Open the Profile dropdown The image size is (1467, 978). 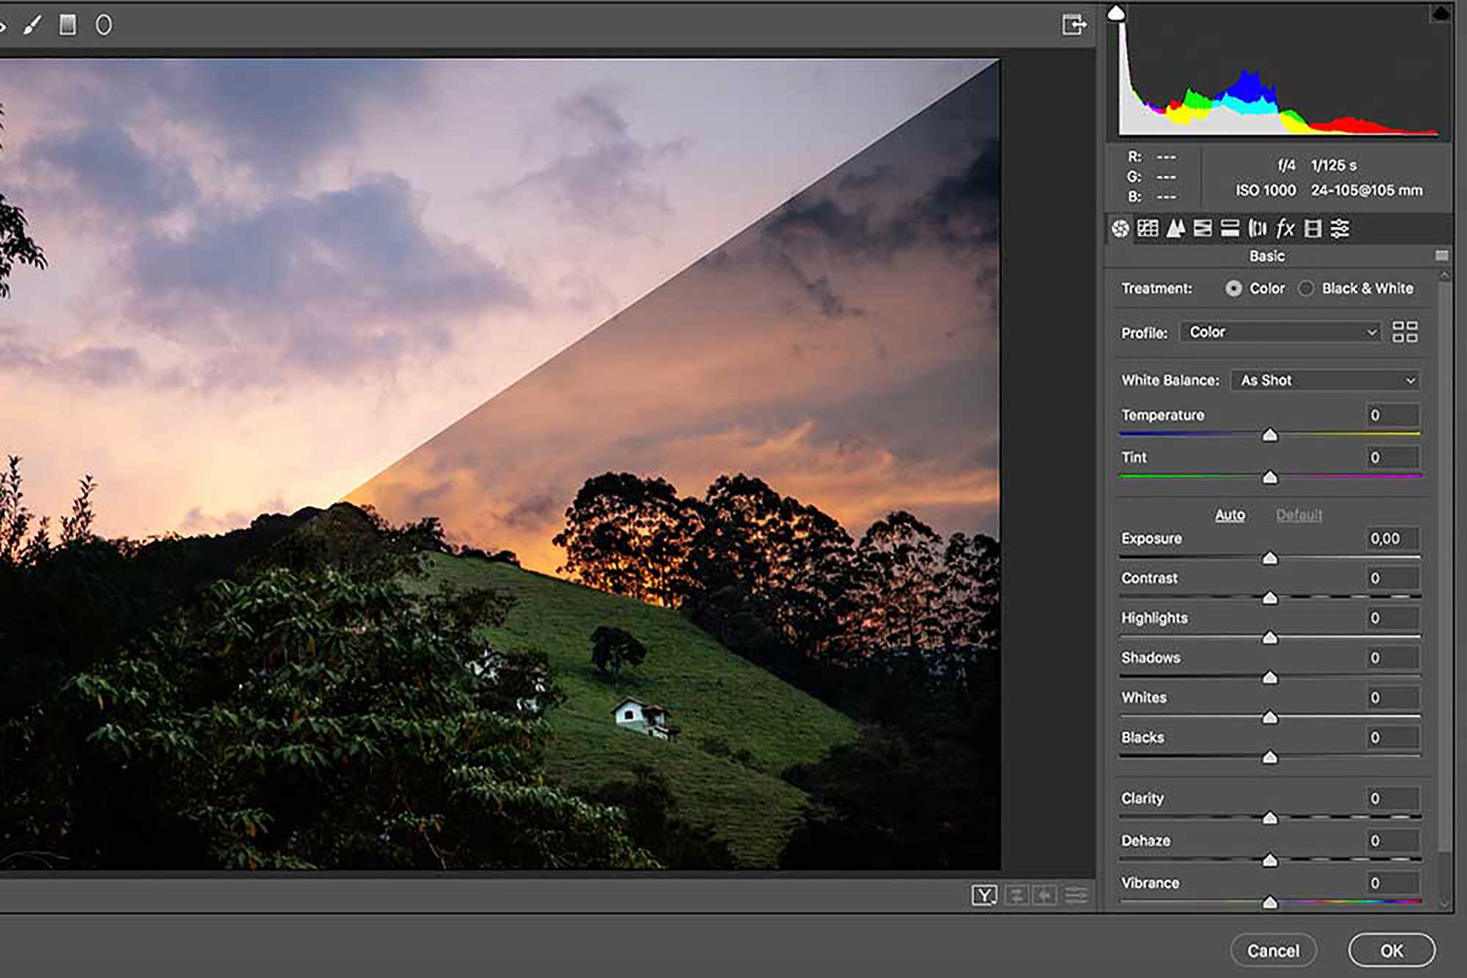pyautogui.click(x=1281, y=332)
